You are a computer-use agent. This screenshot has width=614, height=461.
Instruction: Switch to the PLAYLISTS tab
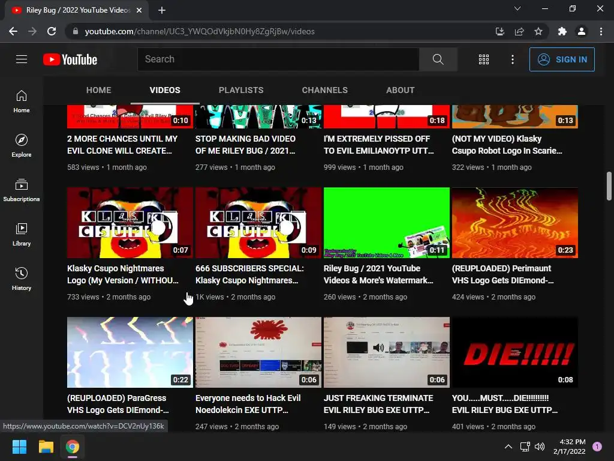pos(241,90)
